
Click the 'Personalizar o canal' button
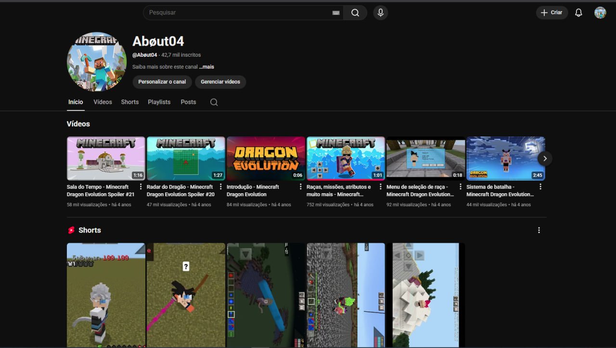tap(162, 82)
